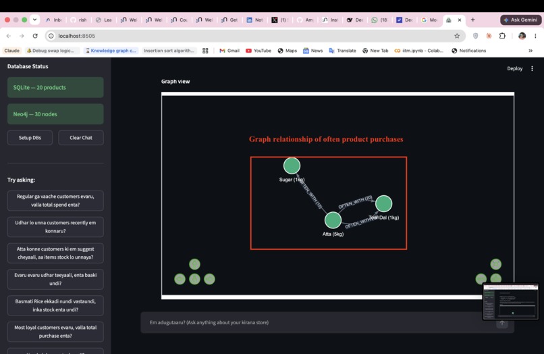Expand the tab search dropdown chevron

pos(34,20)
